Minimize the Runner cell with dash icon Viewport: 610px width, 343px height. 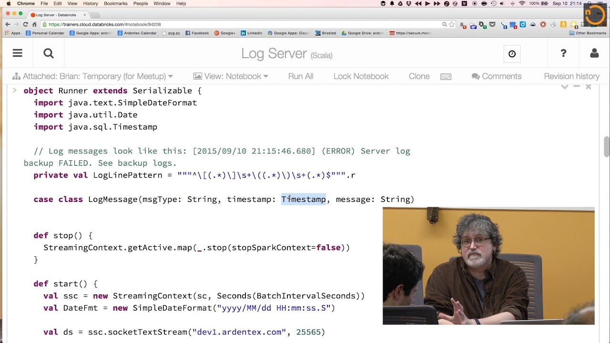577,87
